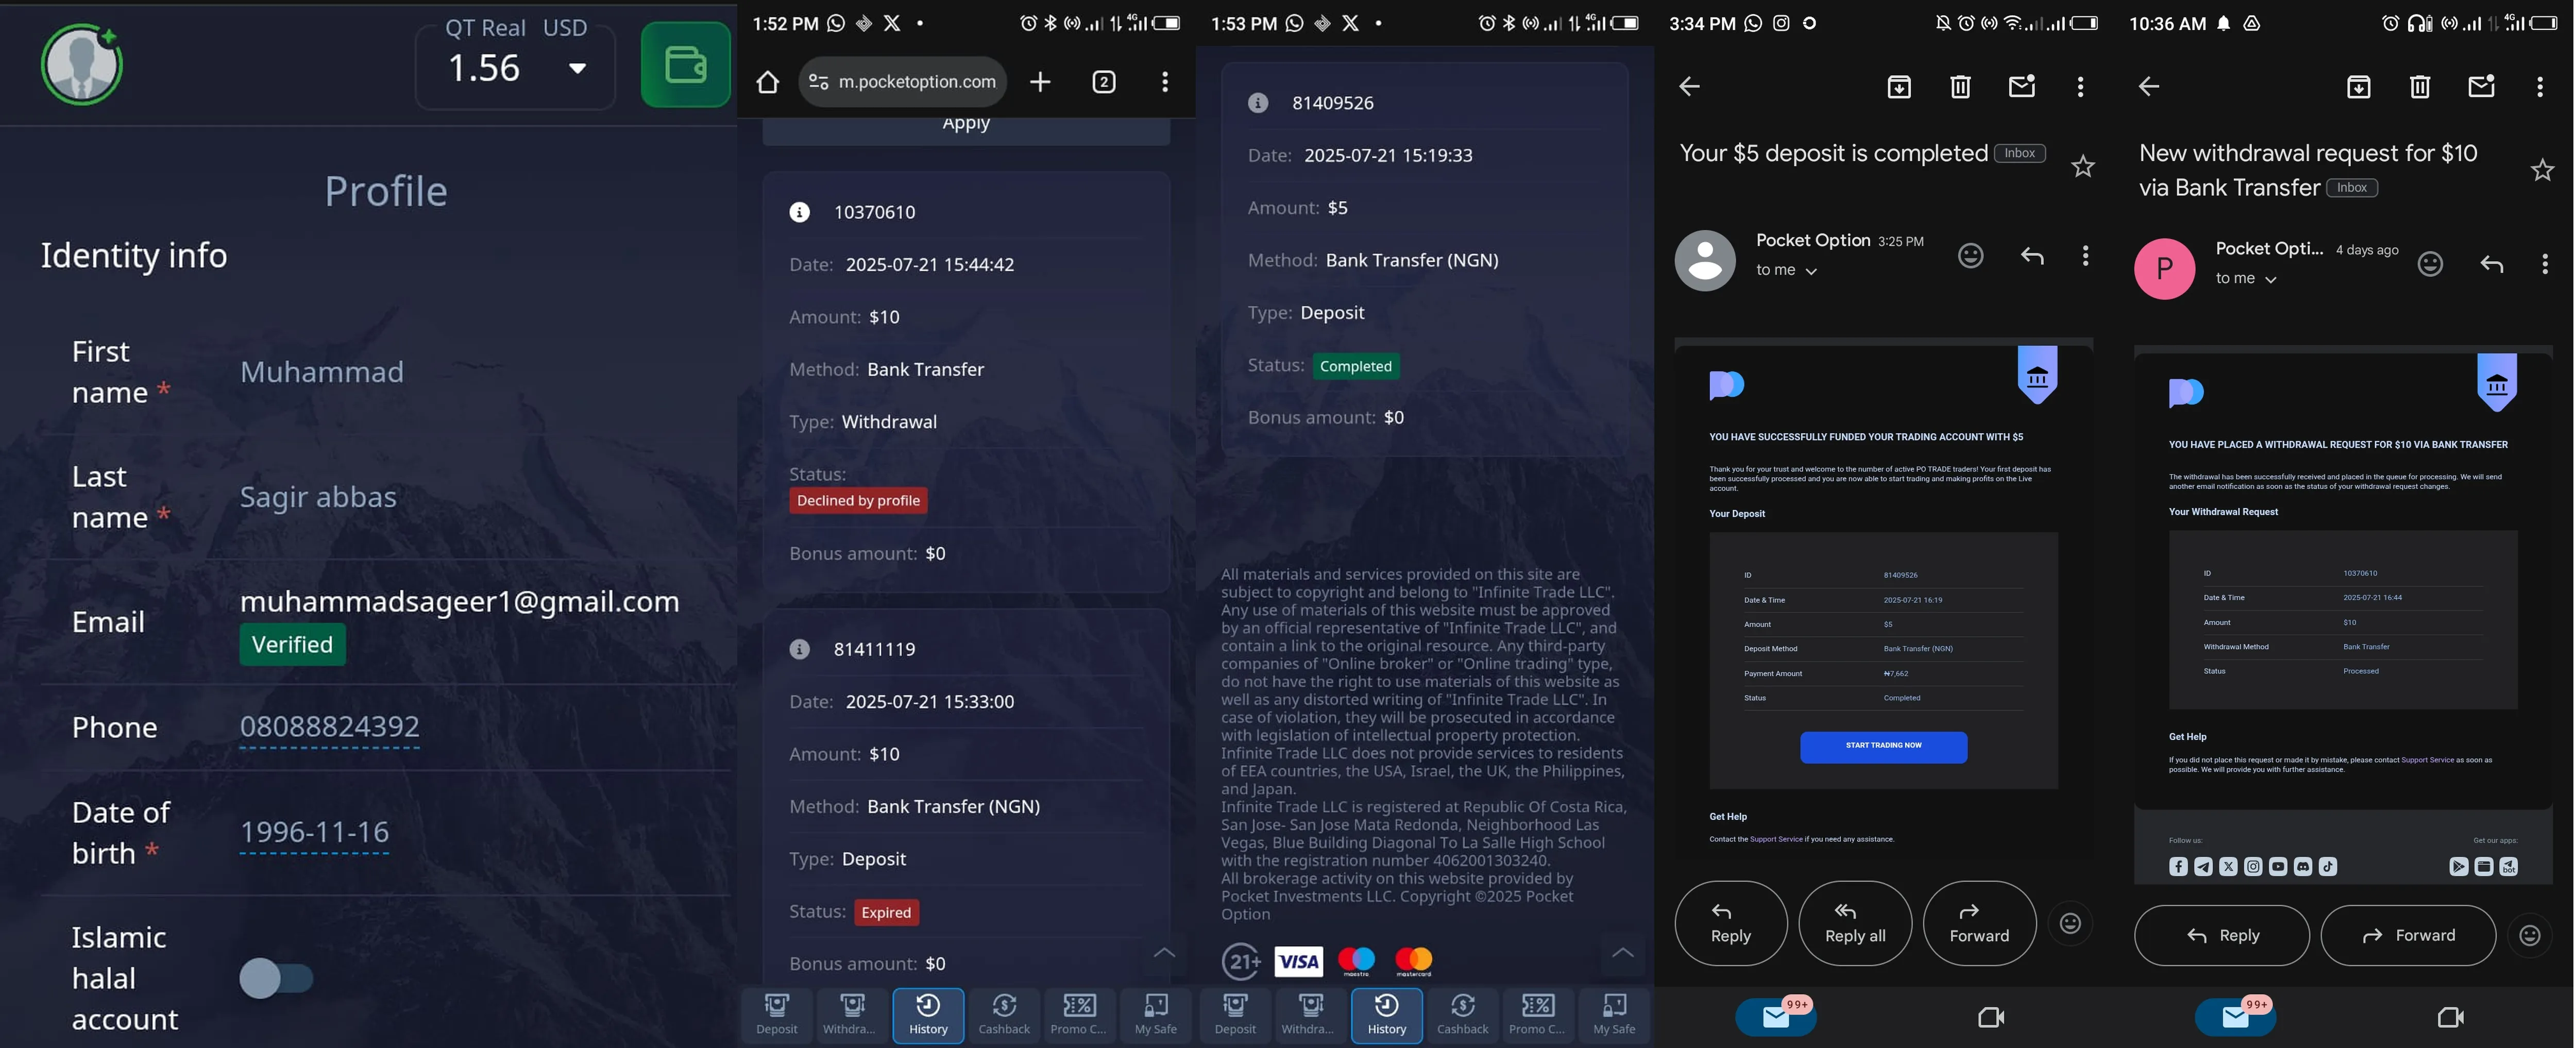This screenshot has height=1048, width=2576.
Task: Click the START TRADING NOW button
Action: pyautogui.click(x=1883, y=747)
